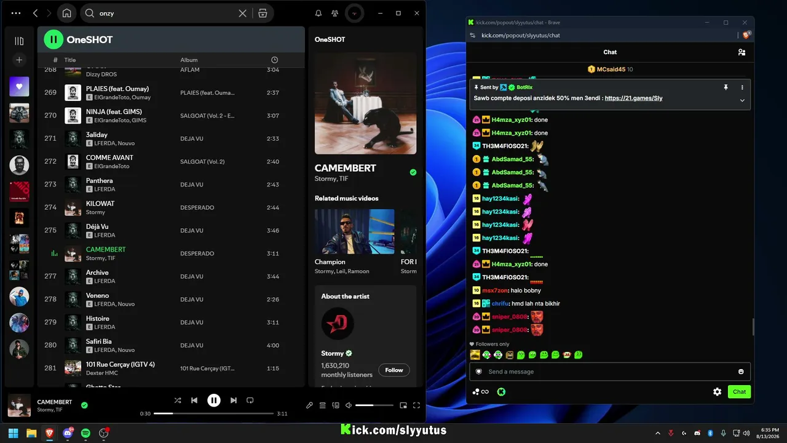
Task: Open the Windows Start menu
Action: tap(14, 433)
